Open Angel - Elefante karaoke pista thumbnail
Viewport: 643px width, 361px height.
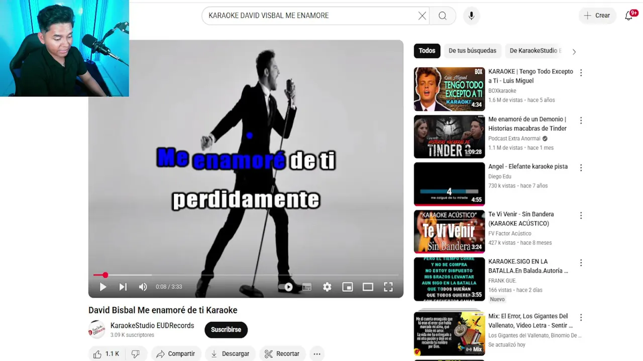tap(449, 184)
